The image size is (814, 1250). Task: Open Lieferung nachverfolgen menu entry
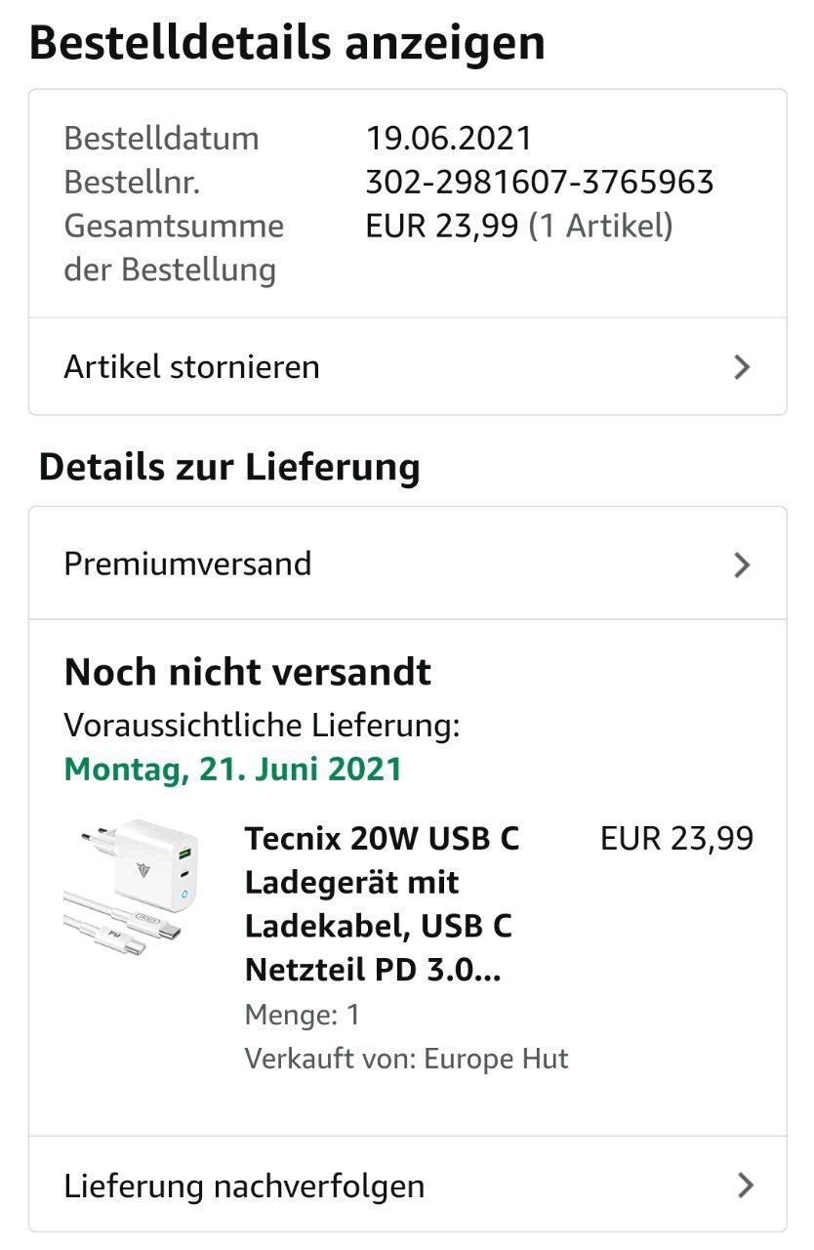point(244,1187)
